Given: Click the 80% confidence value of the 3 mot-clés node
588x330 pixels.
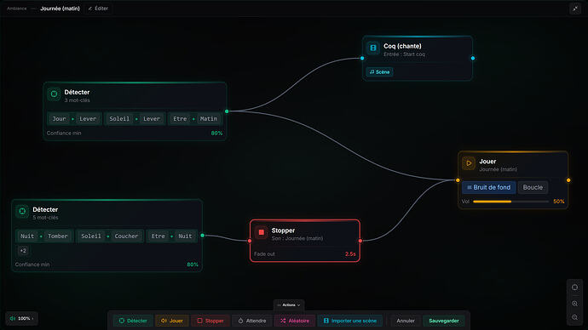Looking at the screenshot, I should [x=216, y=134].
